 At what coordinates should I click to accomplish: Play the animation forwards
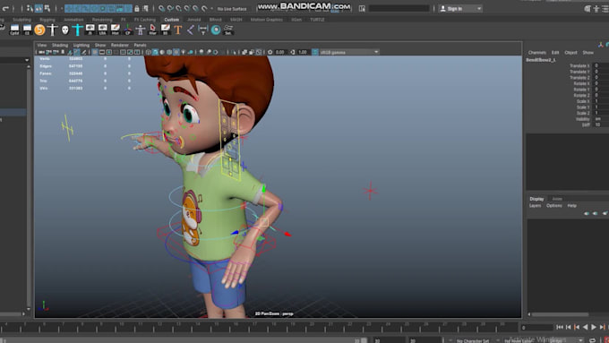[x=594, y=328]
